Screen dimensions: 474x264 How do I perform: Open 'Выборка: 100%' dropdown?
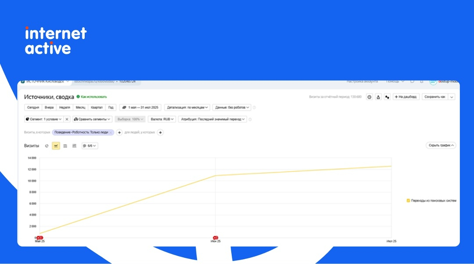[130, 119]
